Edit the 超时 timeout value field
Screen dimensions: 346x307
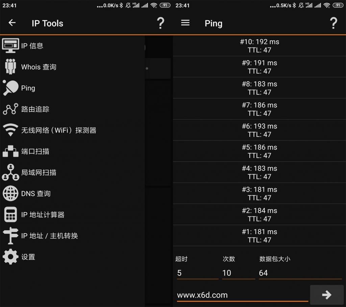[198, 273]
